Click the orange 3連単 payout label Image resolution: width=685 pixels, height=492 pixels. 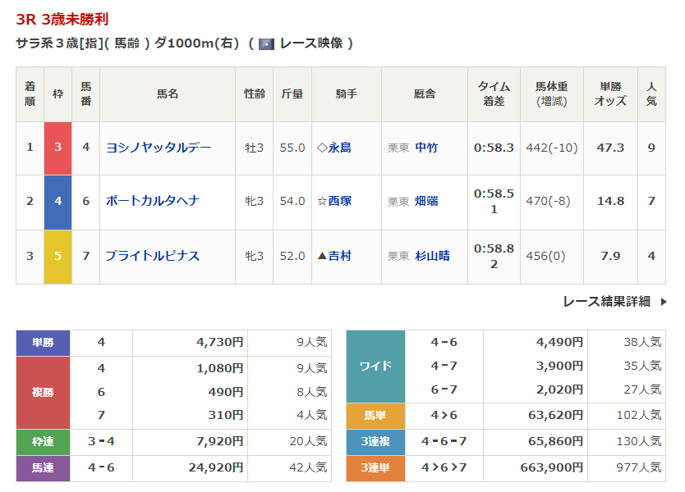tap(375, 467)
